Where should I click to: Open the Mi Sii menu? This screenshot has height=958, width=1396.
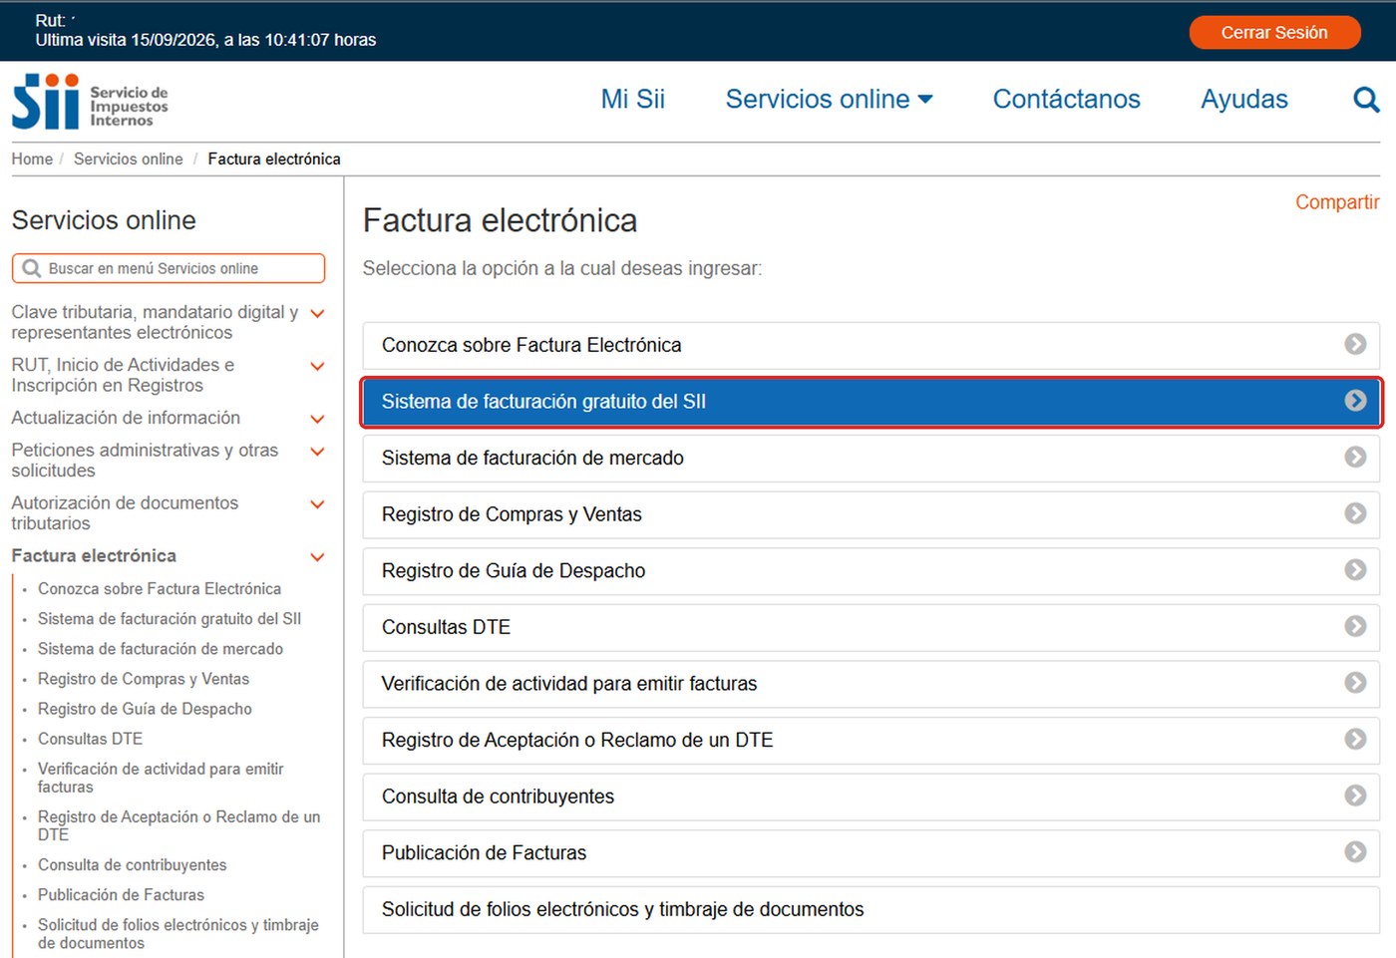633,100
